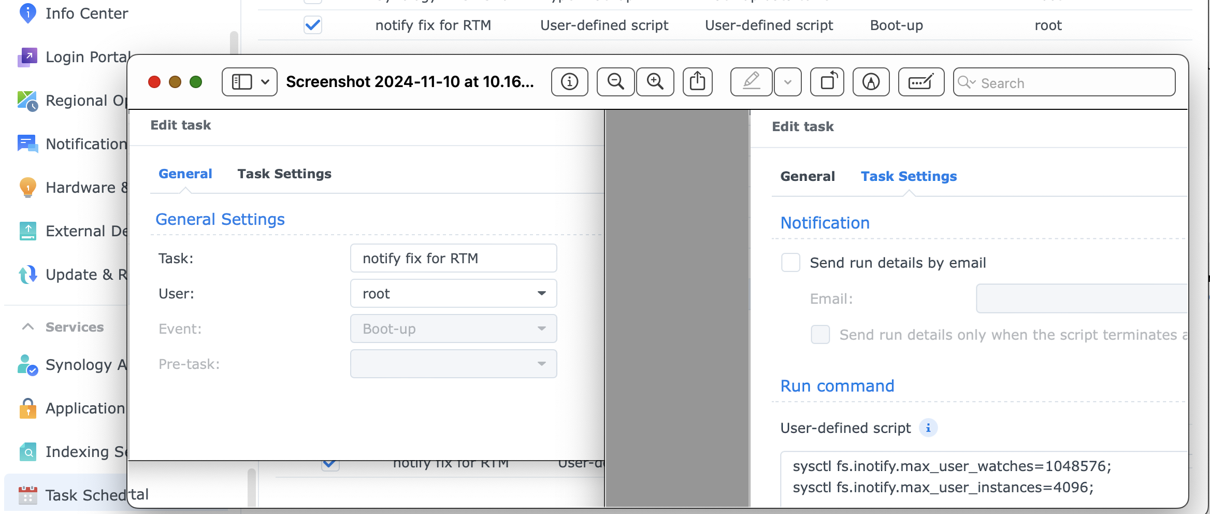Close the Preview window with red button

point(154,82)
